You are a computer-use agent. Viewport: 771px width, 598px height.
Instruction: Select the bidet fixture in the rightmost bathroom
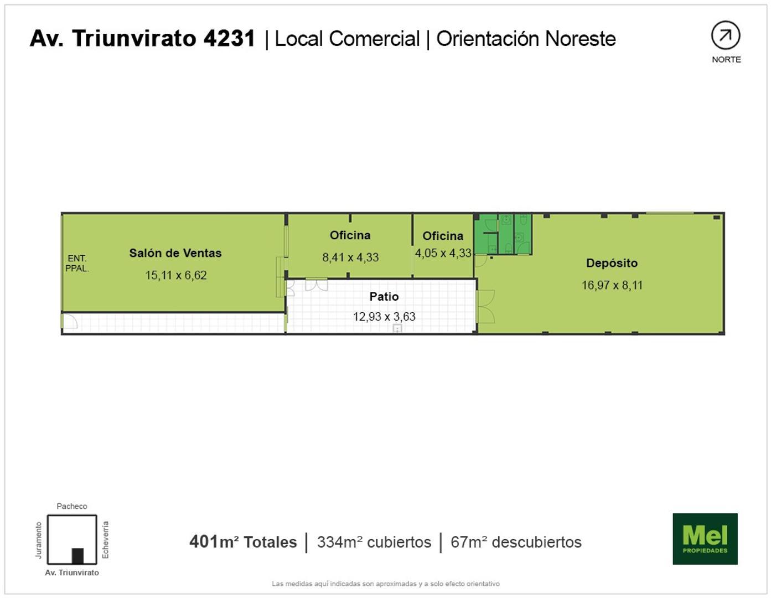click(523, 220)
